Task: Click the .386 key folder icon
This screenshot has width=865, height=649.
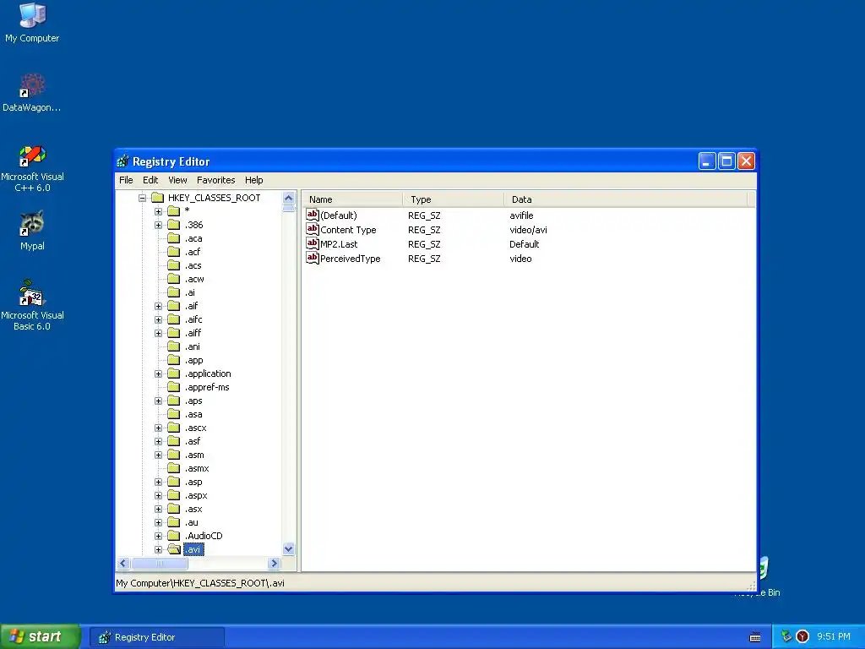Action: 174,225
